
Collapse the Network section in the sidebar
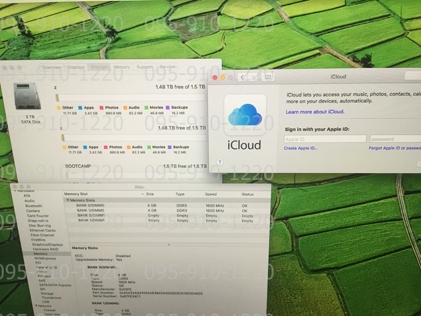pyautogui.click(x=36, y=306)
